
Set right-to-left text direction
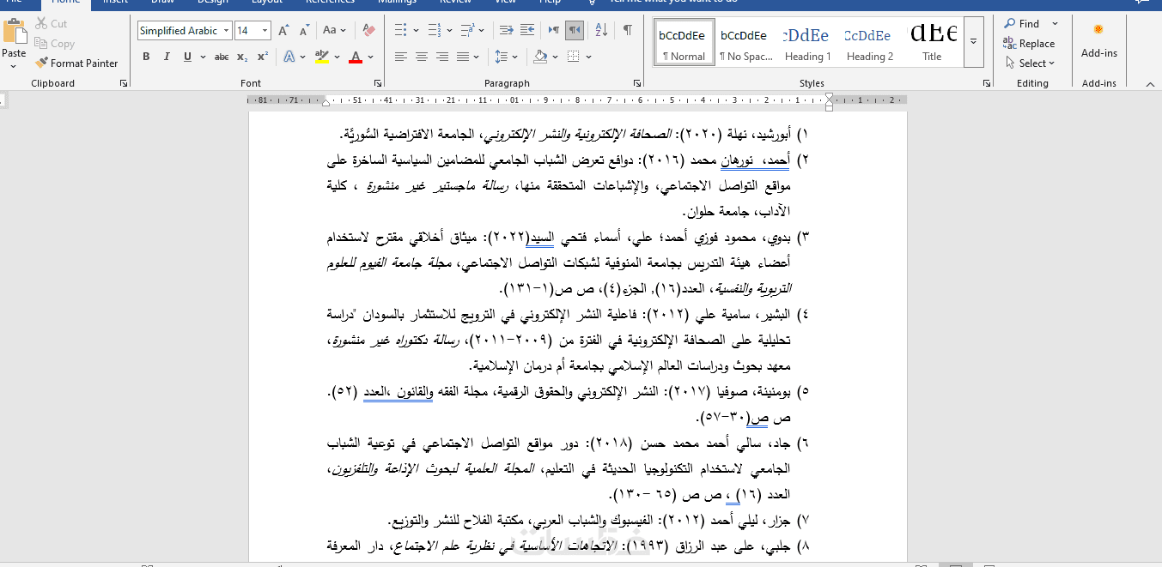point(575,31)
